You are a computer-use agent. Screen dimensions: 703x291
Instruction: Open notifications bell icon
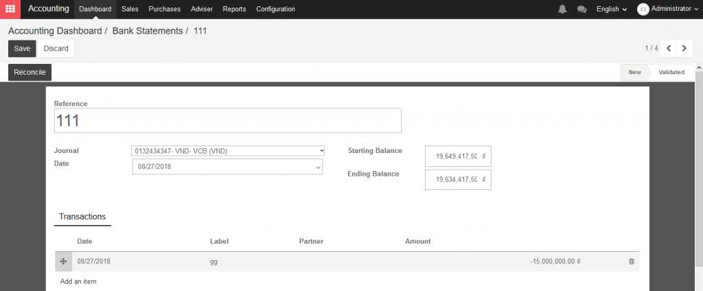pyautogui.click(x=562, y=9)
